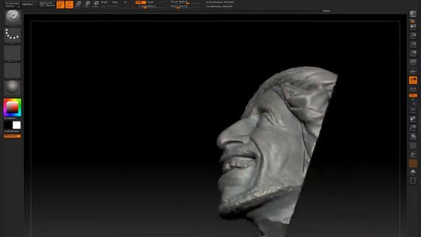Toggle Draw mode button
Viewport: 421px width, 237px height.
pyautogui.click(x=69, y=5)
